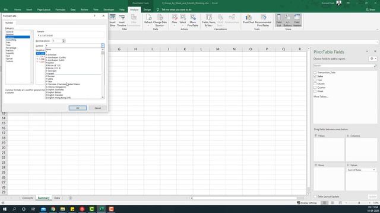Close the PivotTable Fields pane

(x=375, y=51)
